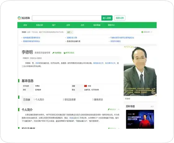Select 香港资深金融专家 disambiguation entry
The image size is (174, 143).
tap(74, 41)
